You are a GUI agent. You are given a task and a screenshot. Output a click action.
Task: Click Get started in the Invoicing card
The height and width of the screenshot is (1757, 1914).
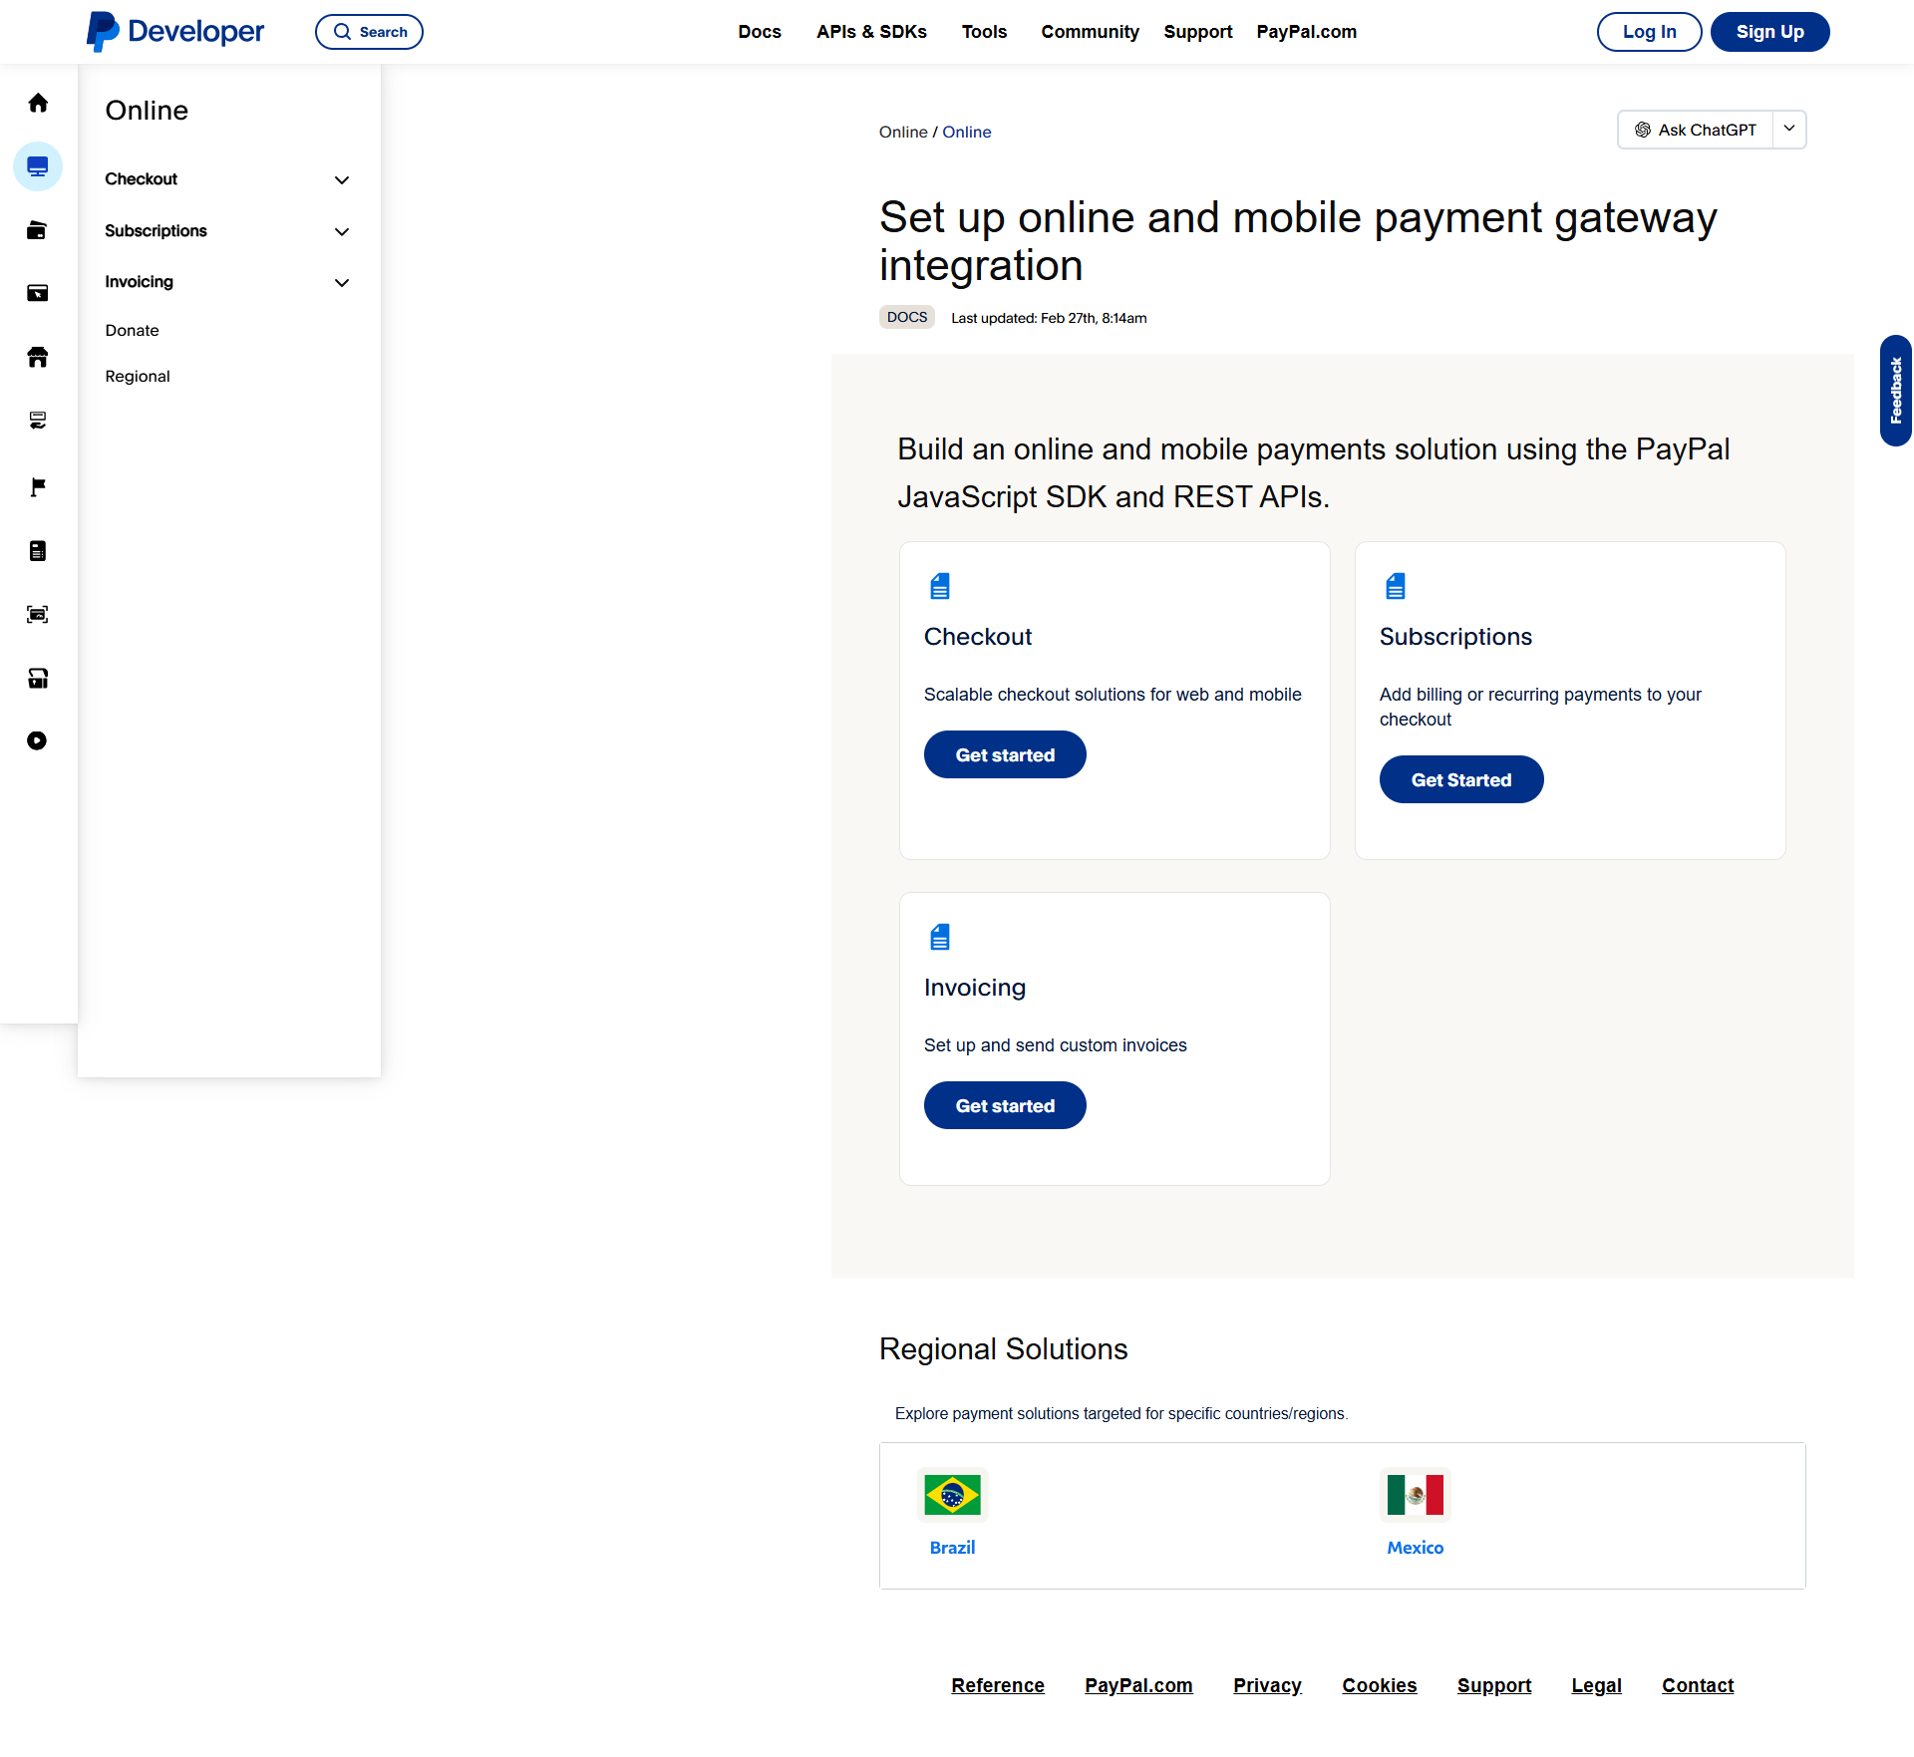coord(1005,1105)
